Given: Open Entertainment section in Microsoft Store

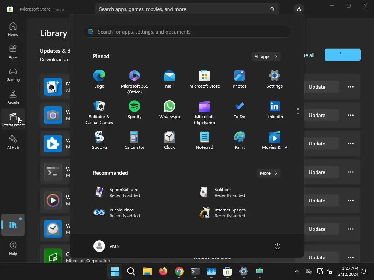Looking at the screenshot, I should [13, 119].
